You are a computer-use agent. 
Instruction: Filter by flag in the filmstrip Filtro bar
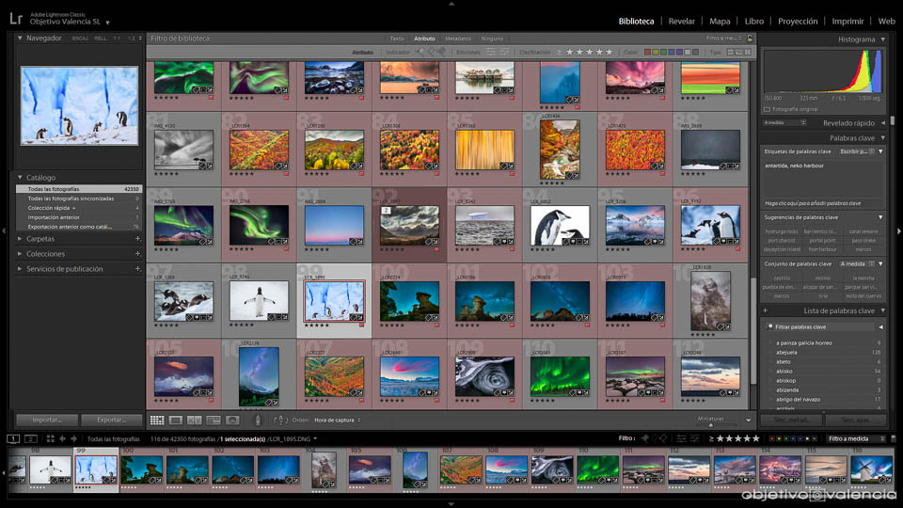(x=644, y=439)
